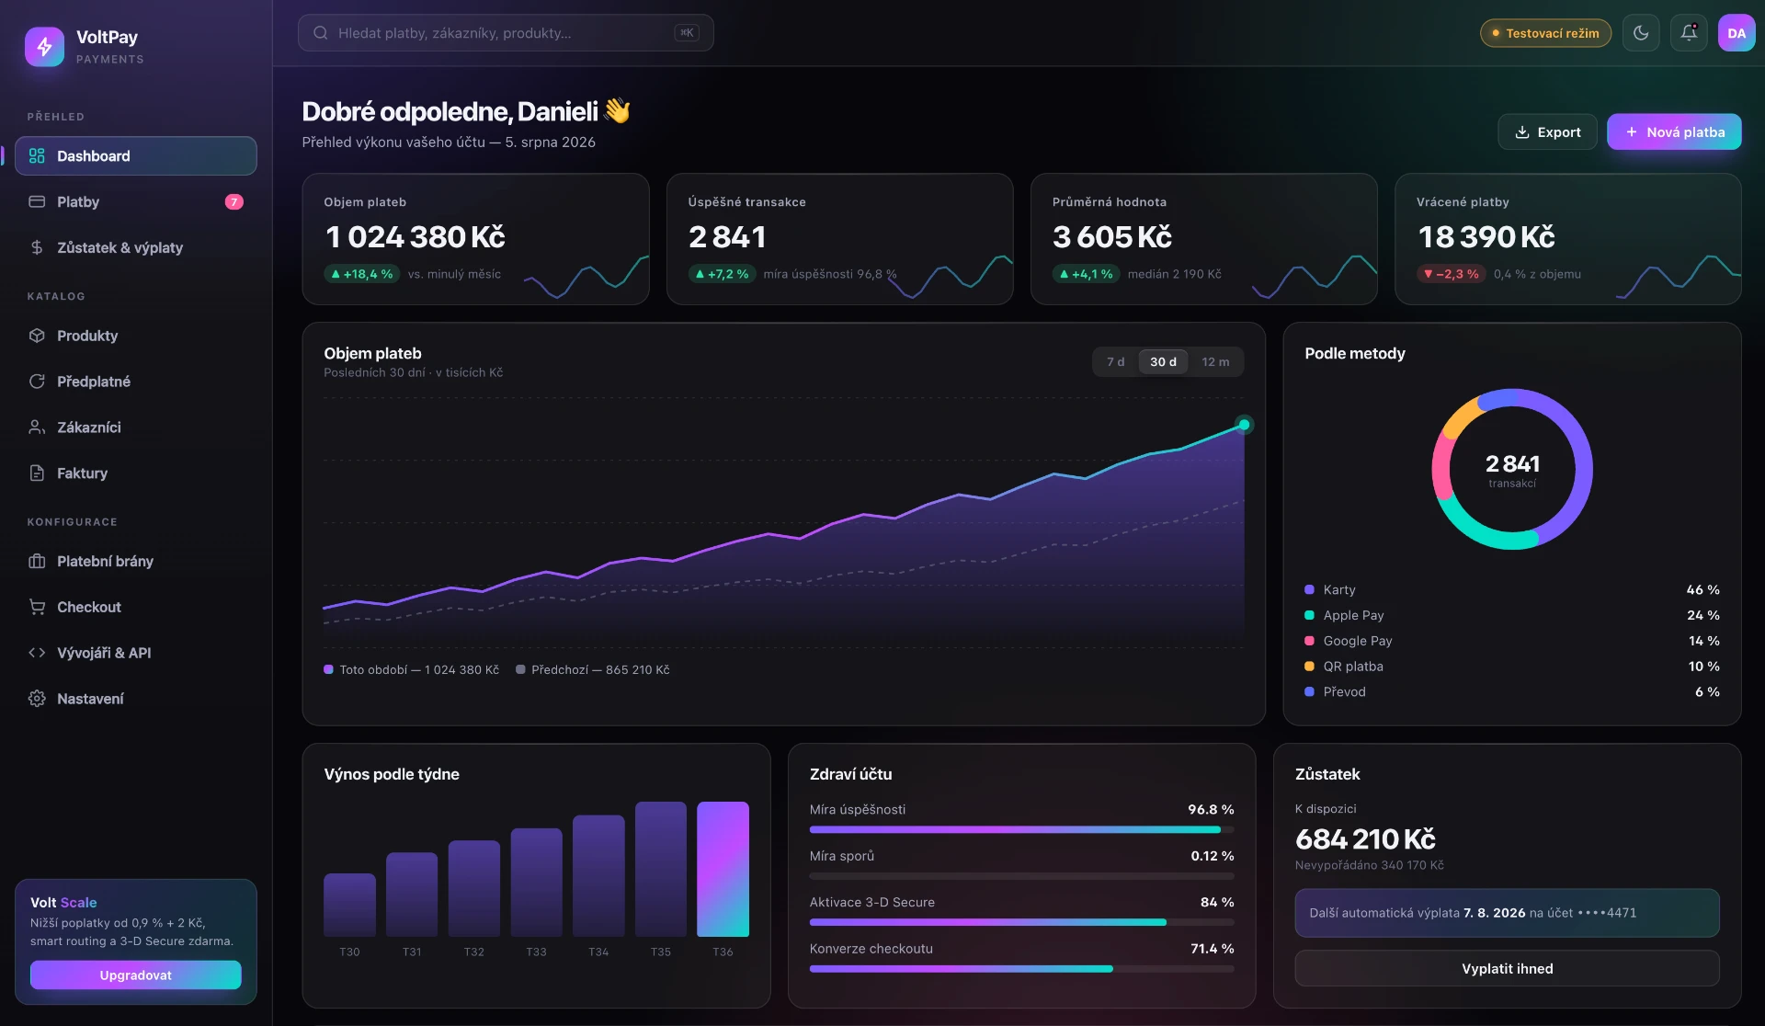
Task: Click the Předplatné refresh icon
Action: tap(37, 382)
